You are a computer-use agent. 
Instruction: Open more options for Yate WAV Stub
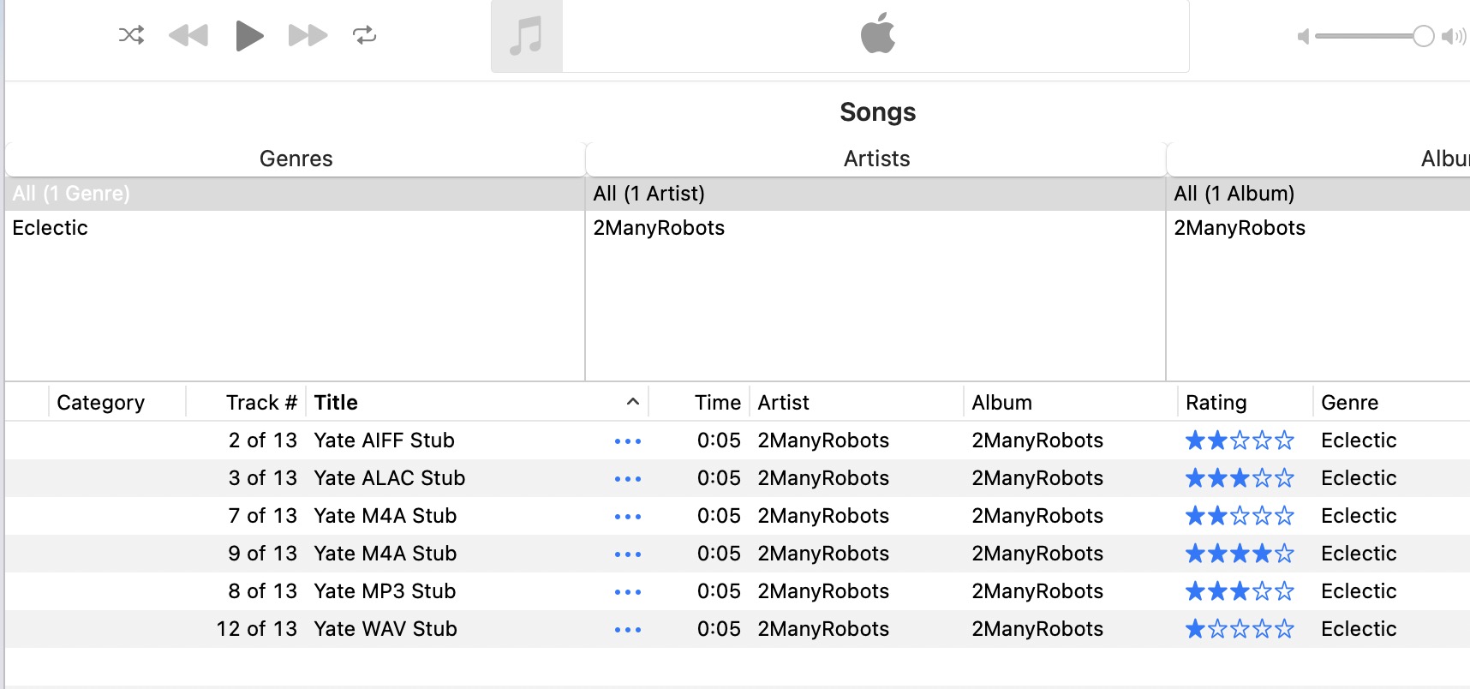[627, 630]
